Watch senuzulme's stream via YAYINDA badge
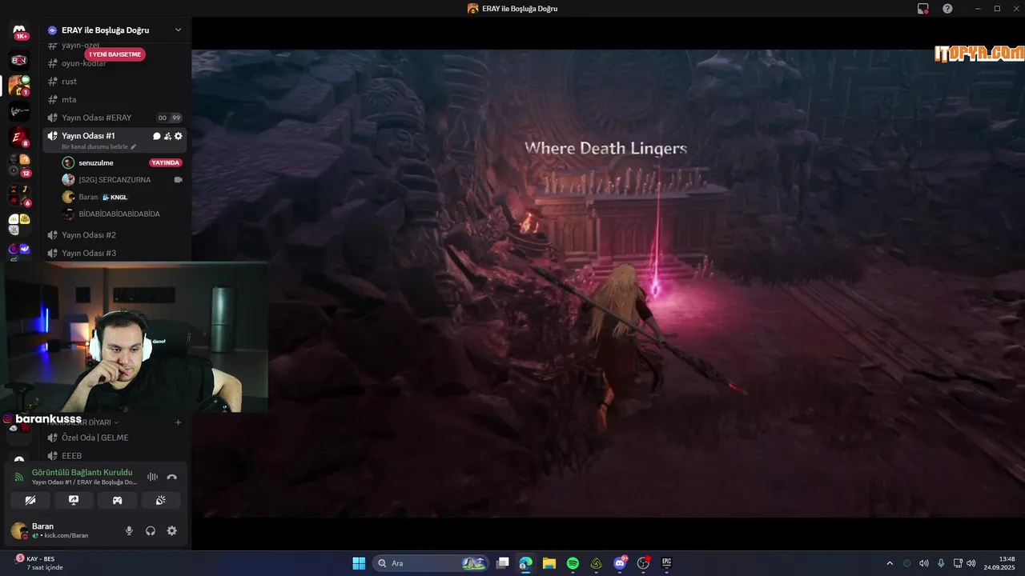 pyautogui.click(x=166, y=162)
